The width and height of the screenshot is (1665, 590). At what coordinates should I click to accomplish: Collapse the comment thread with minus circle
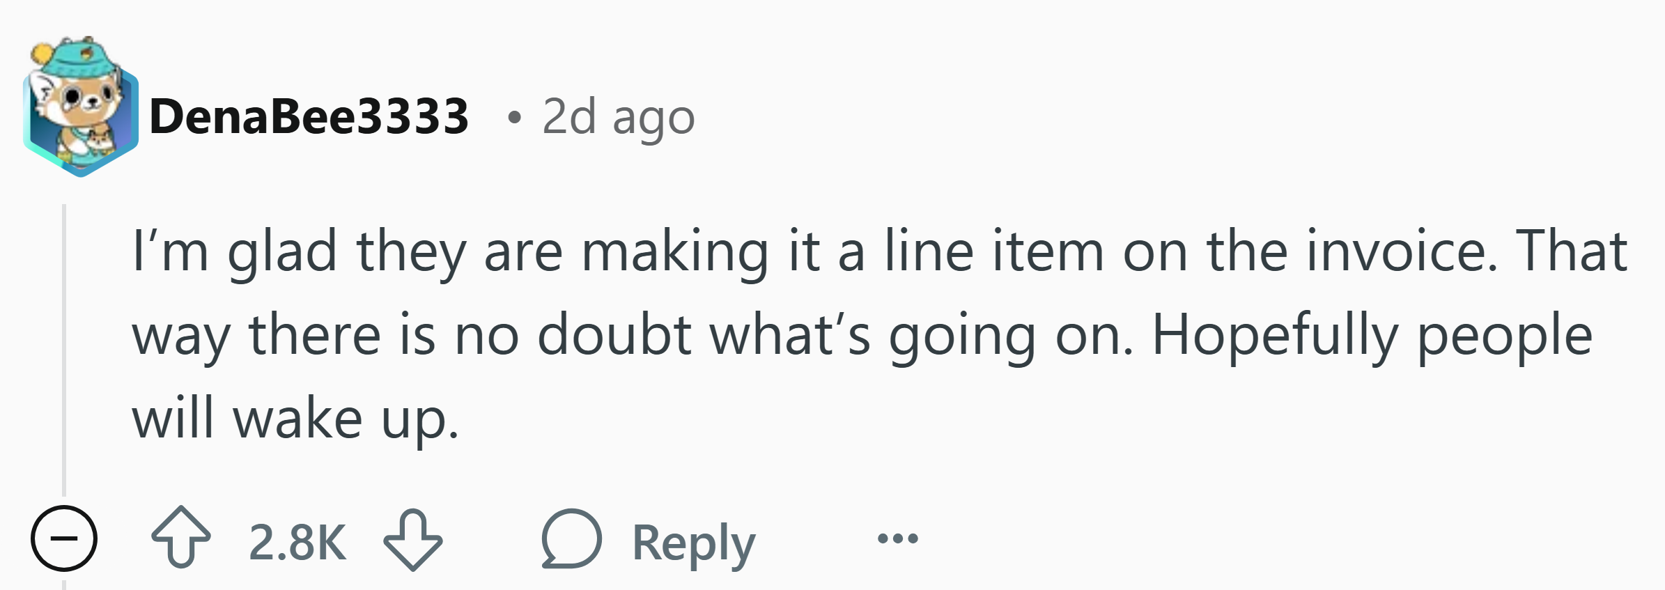(x=64, y=538)
